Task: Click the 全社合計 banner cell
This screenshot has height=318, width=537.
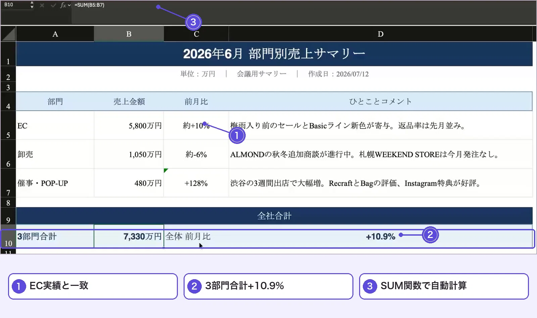Action: click(274, 216)
